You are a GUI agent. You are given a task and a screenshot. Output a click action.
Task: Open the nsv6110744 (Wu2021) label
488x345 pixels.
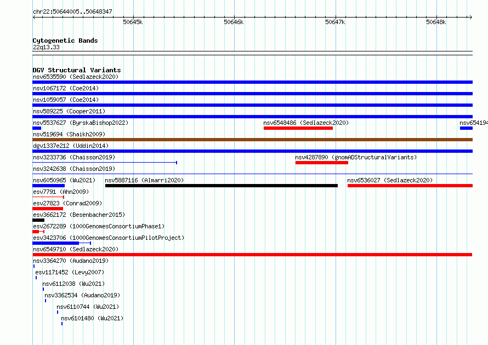pyautogui.click(x=88, y=307)
